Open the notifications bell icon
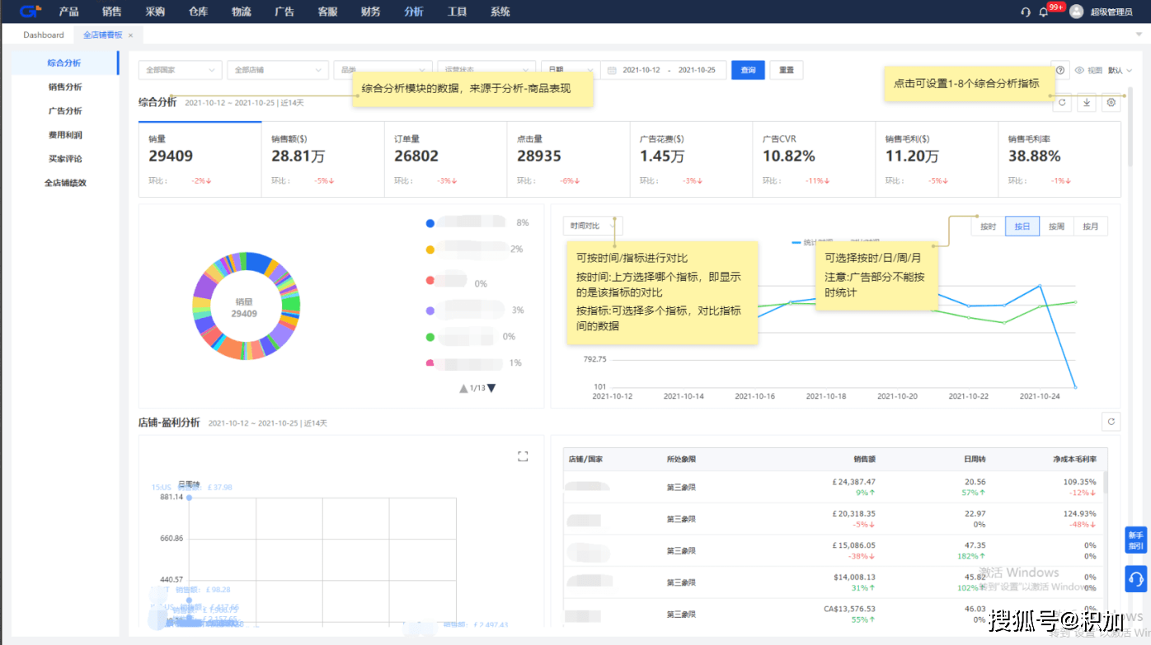 (x=1044, y=12)
